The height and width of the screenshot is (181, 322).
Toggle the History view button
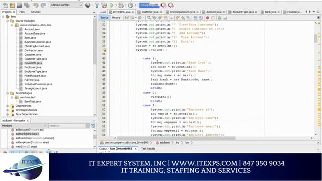(x=116, y=18)
